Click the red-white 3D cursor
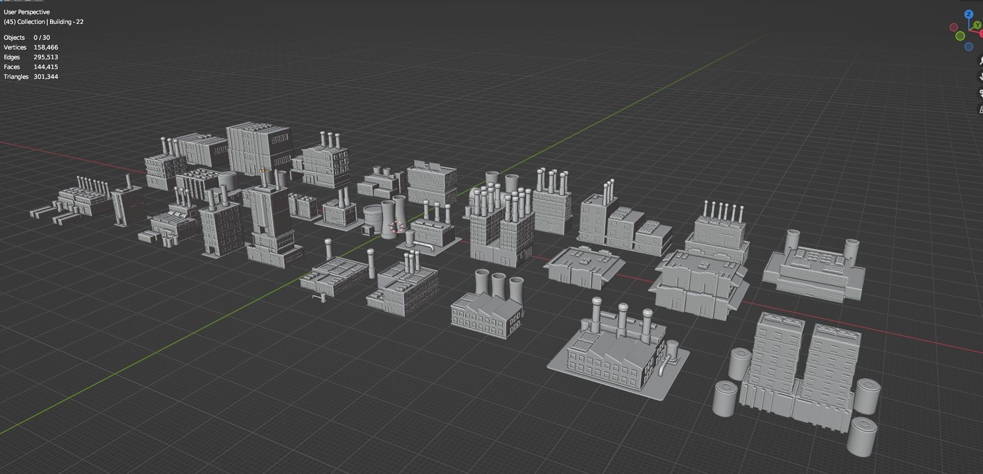 (x=397, y=226)
